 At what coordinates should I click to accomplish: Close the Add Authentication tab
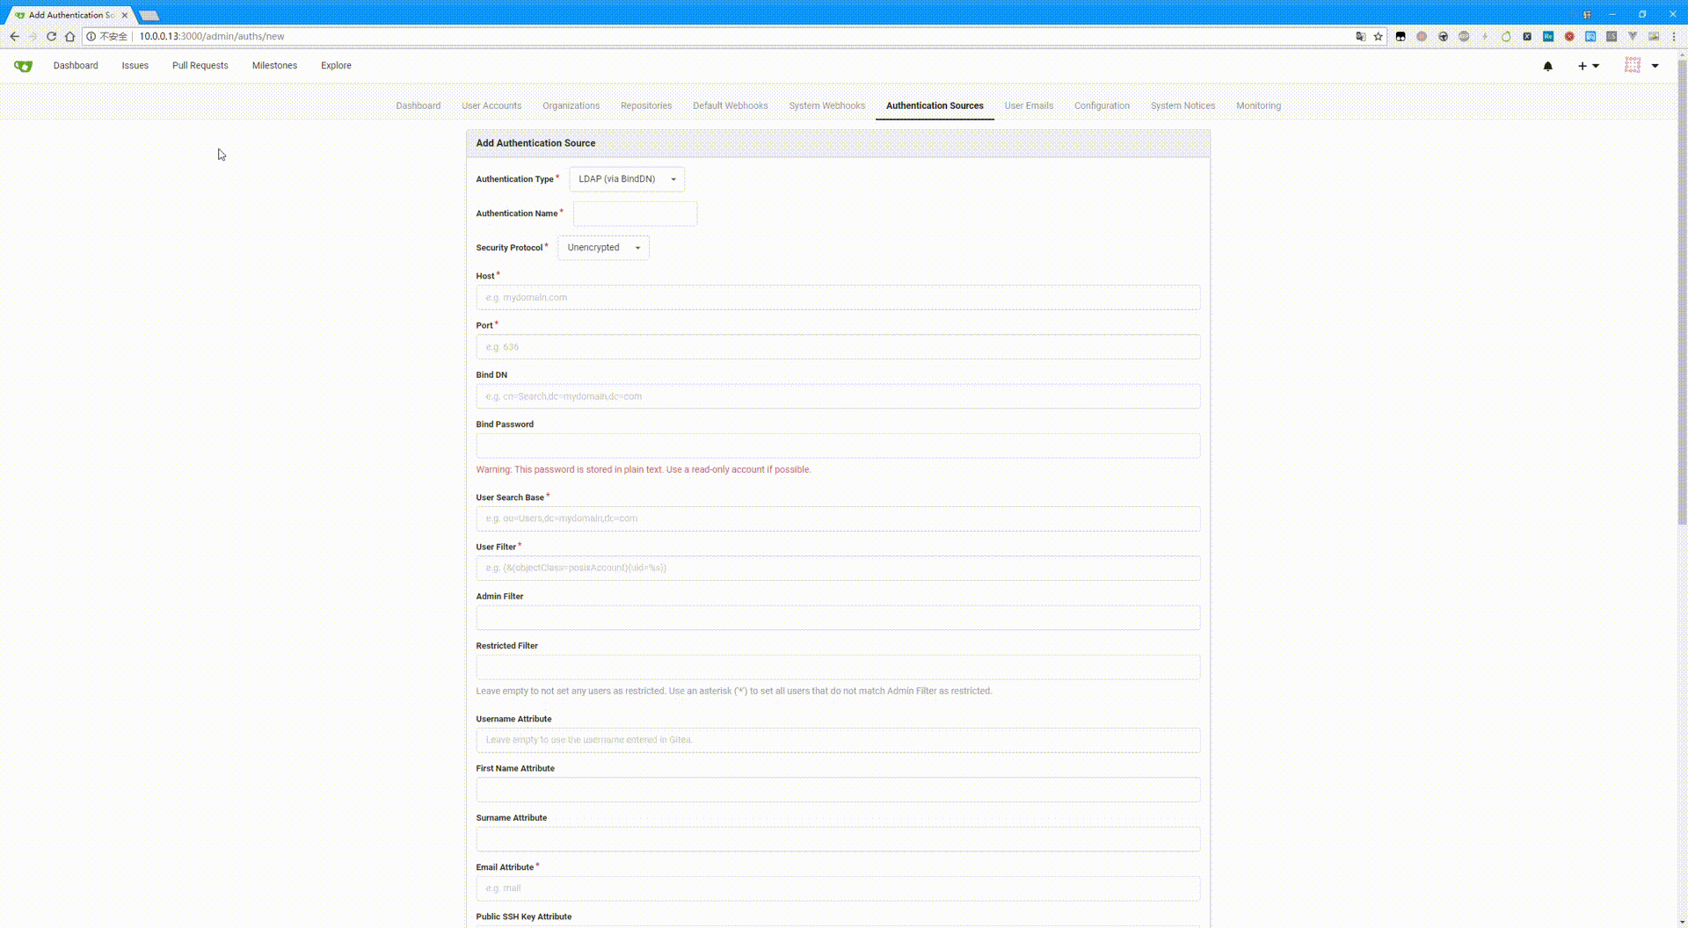125,15
